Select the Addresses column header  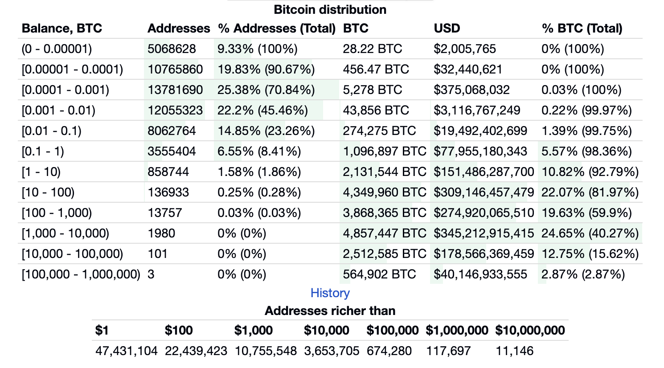click(179, 29)
